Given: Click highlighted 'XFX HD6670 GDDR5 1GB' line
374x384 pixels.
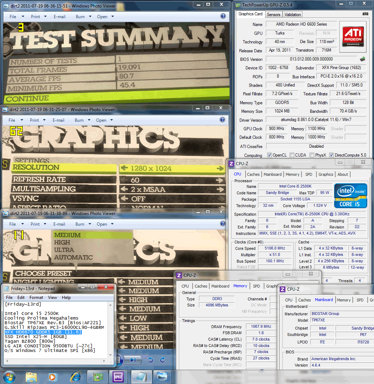Looking at the screenshot, I should click(43, 332).
